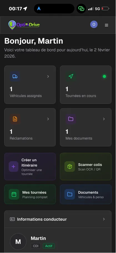Click the green active status dot
The width and height of the screenshot is (116, 253).
[104, 76]
